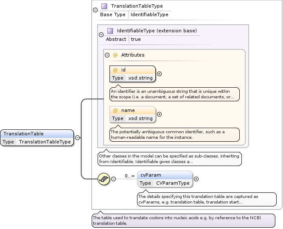The image size is (283, 229).
Task: Collapse the TranslationTable root element
Action: [x=77, y=137]
